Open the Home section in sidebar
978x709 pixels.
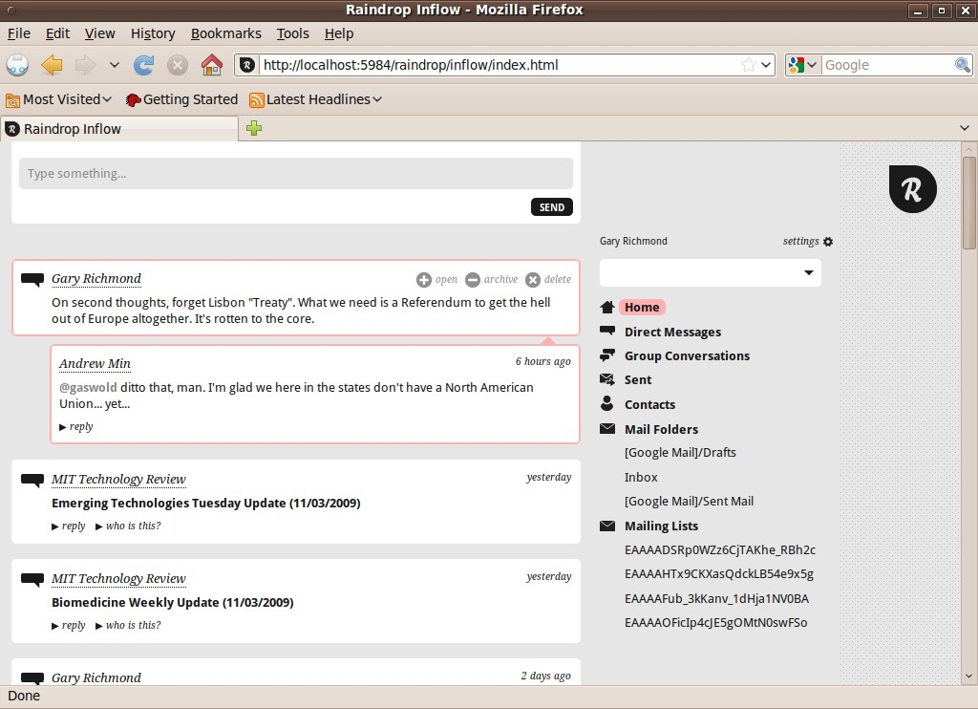tap(643, 307)
